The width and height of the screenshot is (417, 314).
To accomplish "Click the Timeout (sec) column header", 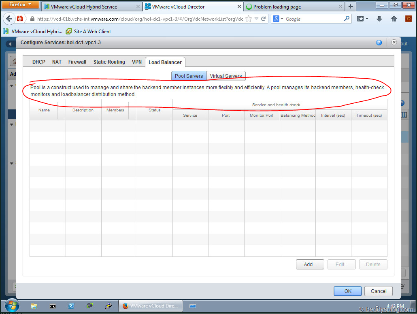I will [369, 115].
